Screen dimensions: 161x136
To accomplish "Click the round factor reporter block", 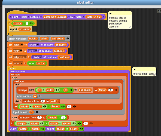I will coord(37,63).
